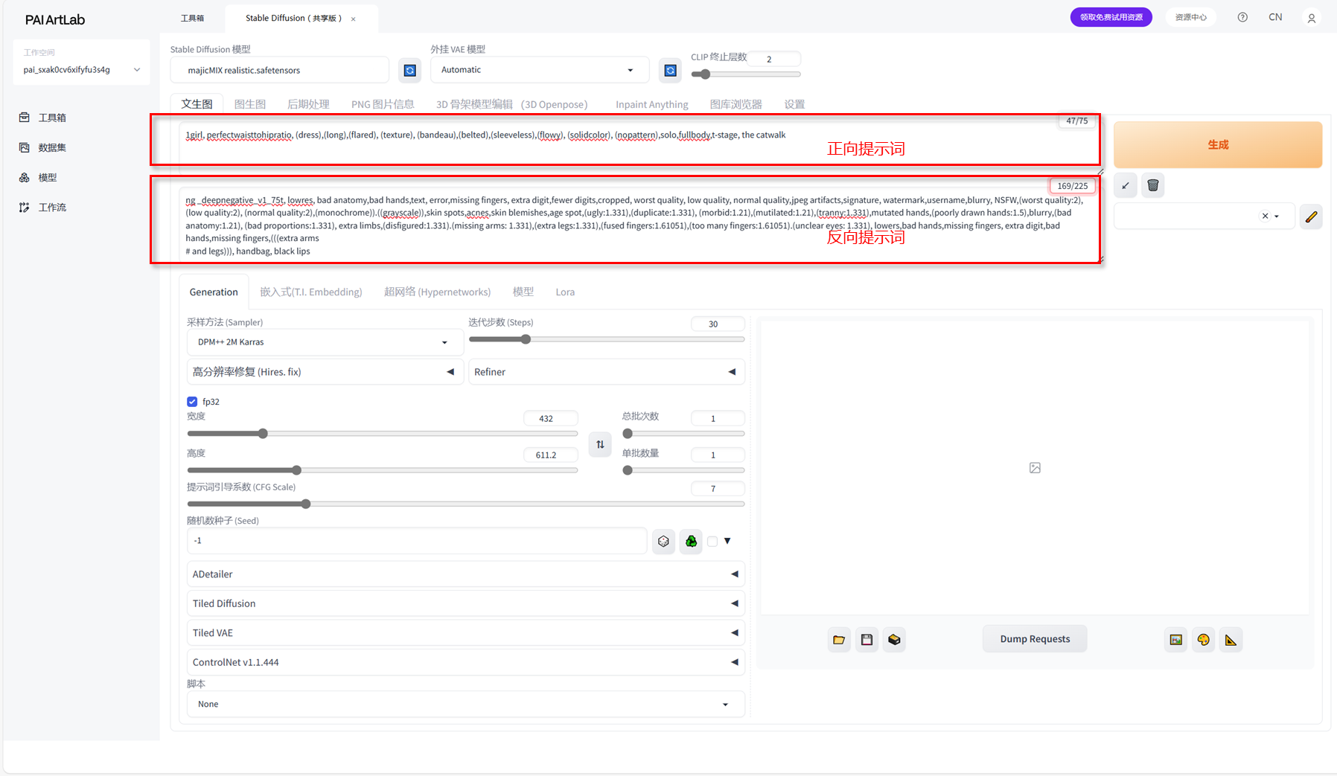This screenshot has height=776, width=1337.
Task: Open the 采样方法 (Sampler) dropdown
Action: click(325, 342)
